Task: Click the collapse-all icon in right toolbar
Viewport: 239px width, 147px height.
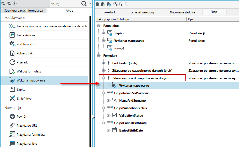Action: (126, 4)
